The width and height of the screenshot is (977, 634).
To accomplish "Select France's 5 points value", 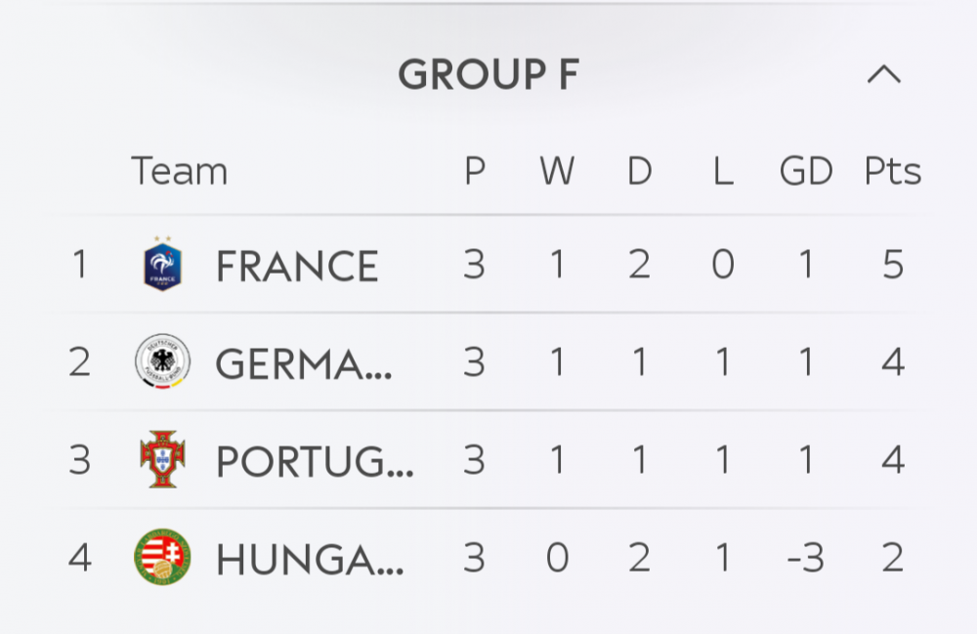I will 893,265.
